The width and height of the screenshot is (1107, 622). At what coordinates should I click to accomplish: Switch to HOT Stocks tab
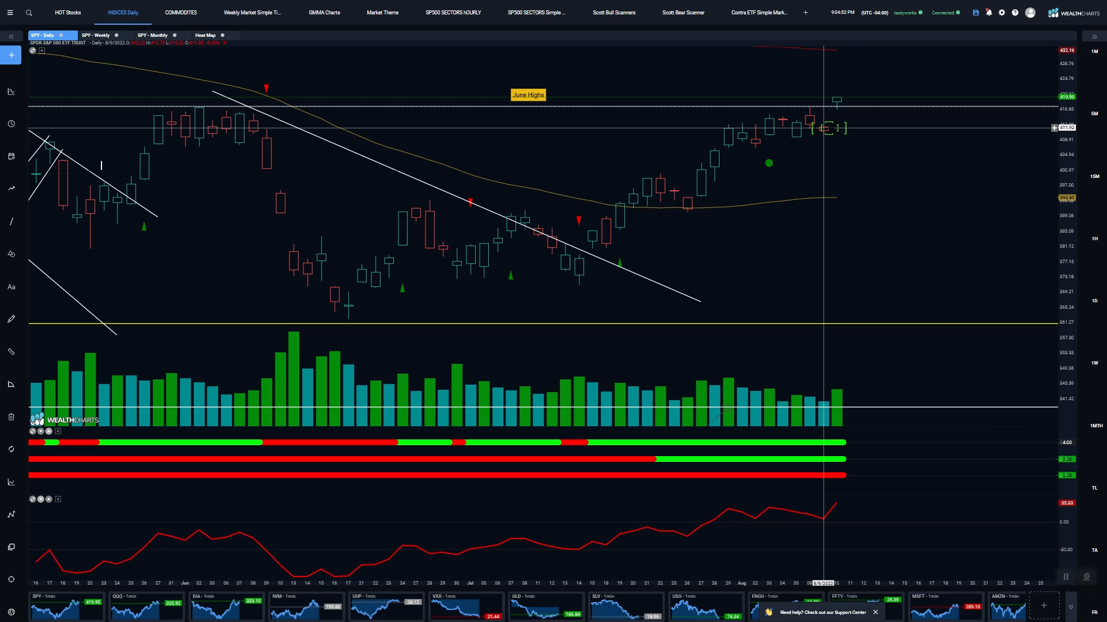click(x=68, y=12)
